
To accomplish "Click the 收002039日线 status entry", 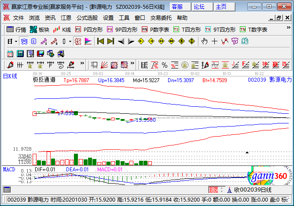I will coord(253,190).
